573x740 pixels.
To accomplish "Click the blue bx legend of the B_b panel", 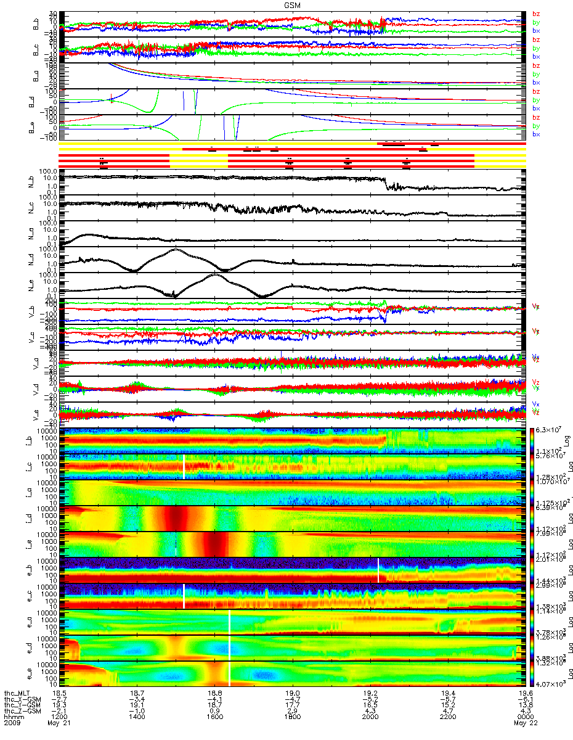I will click(536, 30).
